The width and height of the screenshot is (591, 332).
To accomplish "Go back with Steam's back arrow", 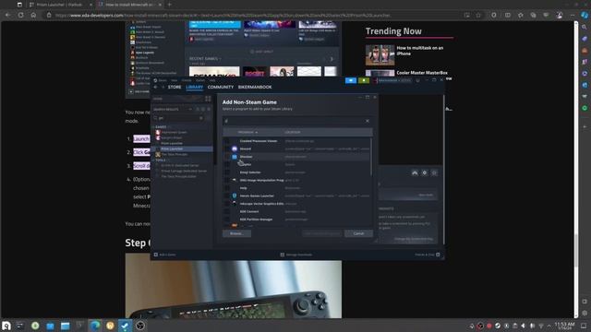I will (156, 87).
